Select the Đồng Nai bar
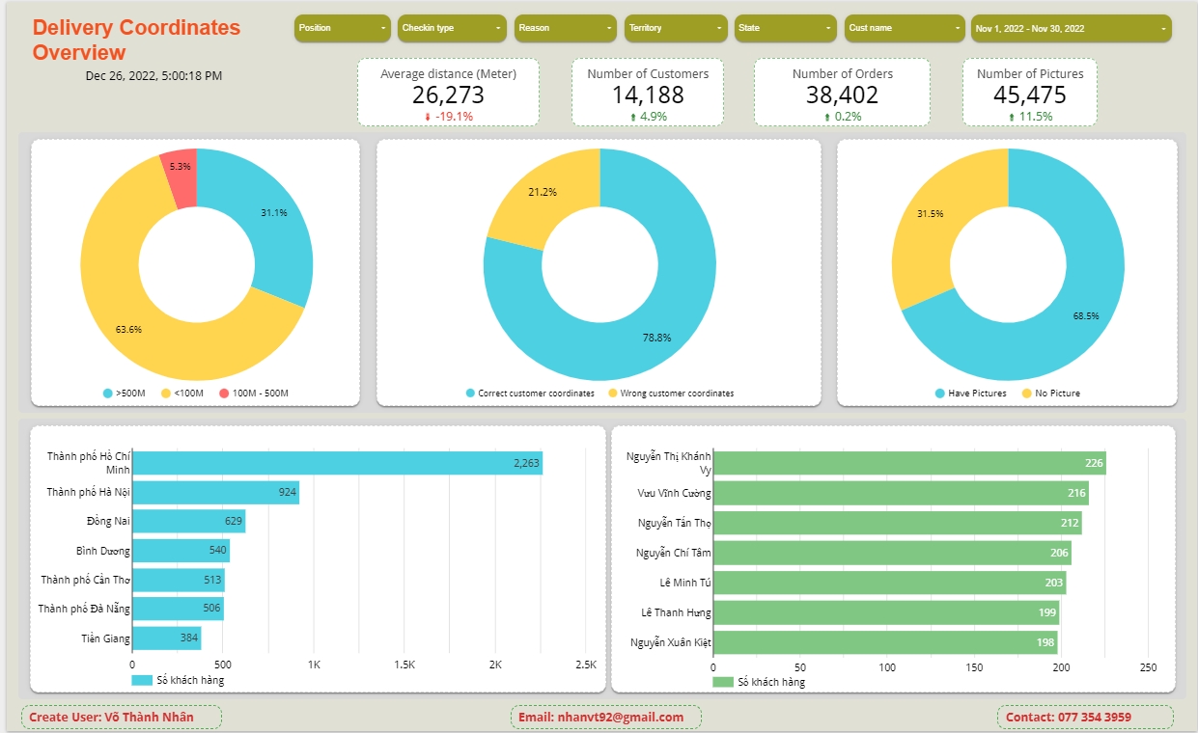This screenshot has height=733, width=1198. click(188, 521)
